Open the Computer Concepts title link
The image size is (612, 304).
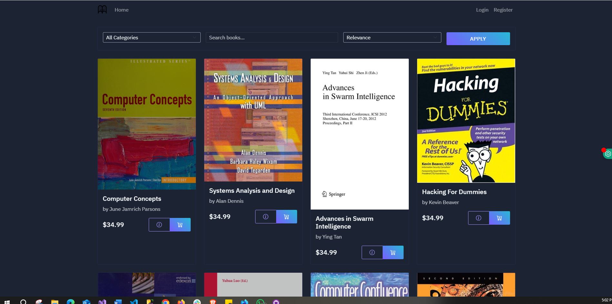[x=132, y=199]
